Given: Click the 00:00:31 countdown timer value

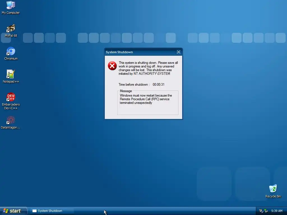Looking at the screenshot, I should [x=159, y=85].
